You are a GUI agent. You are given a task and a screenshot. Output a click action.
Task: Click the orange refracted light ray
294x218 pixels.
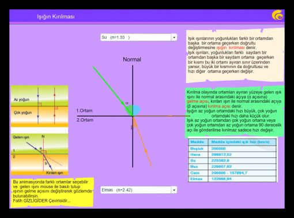coord(142,141)
